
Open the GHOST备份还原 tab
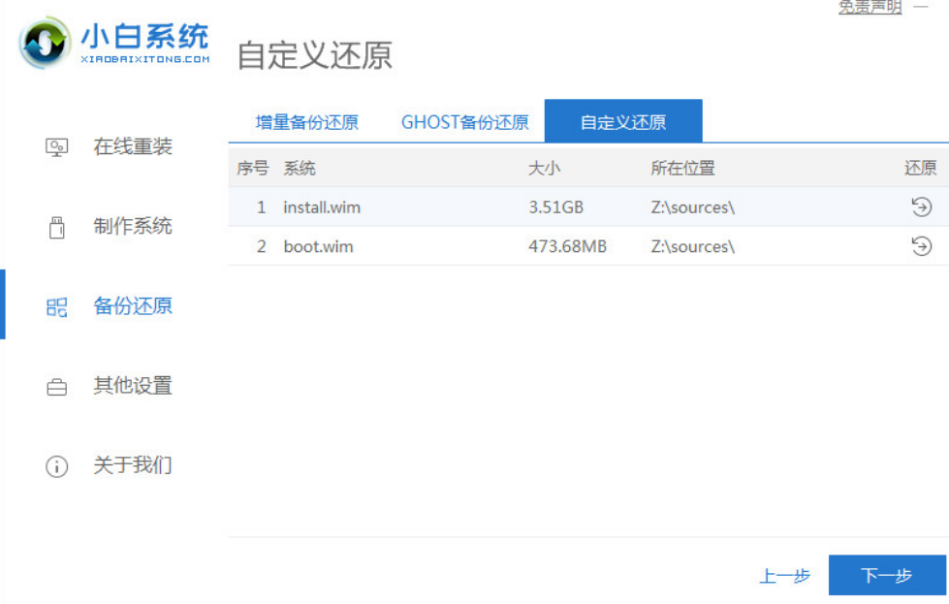464,122
